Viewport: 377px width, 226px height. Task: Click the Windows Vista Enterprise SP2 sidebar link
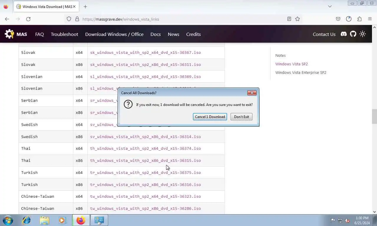[301, 72]
